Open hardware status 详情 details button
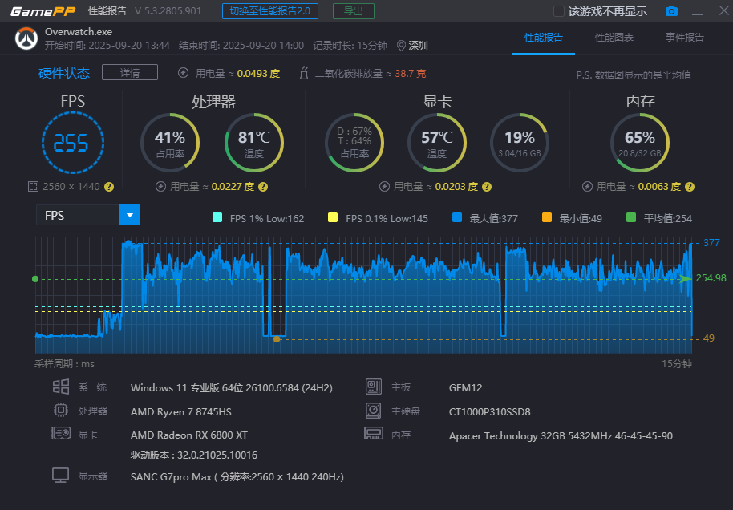The height and width of the screenshot is (510, 733). 130,73
